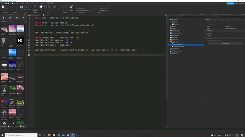Select Chat in the Explorer tree
Image resolution: width=245 pixels, height=137 pixels.
coord(173,50)
